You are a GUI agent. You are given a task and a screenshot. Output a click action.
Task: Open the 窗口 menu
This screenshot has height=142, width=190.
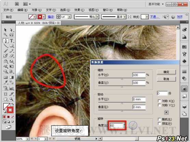(x=108, y=10)
